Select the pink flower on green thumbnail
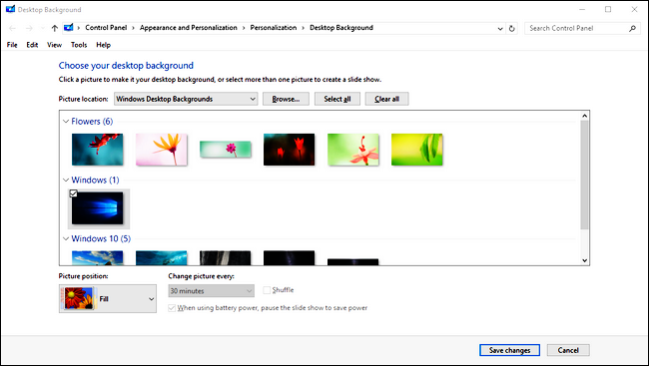649x366 pixels. 353,150
